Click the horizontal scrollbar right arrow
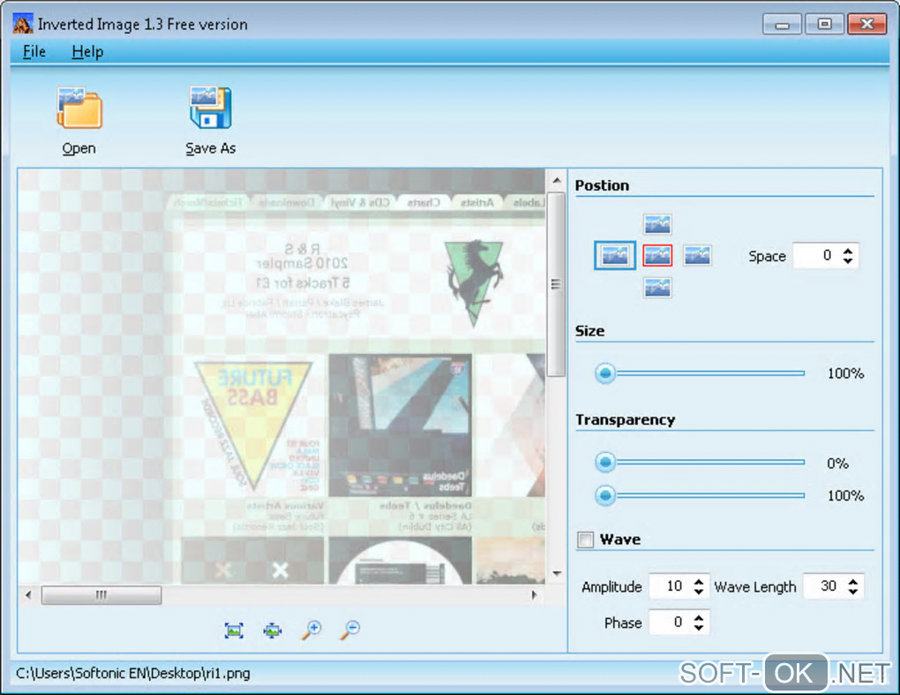The image size is (900, 695). (x=535, y=595)
